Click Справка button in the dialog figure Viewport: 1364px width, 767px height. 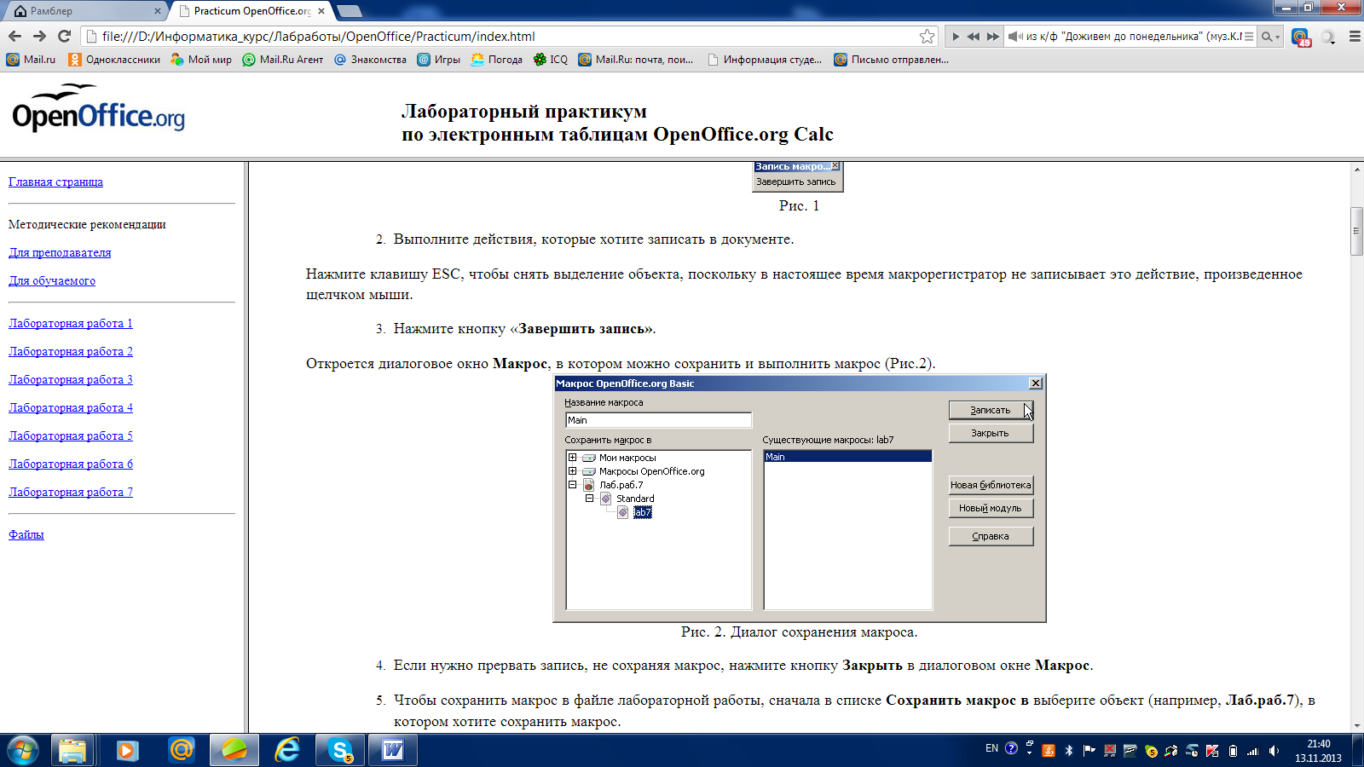[991, 536]
